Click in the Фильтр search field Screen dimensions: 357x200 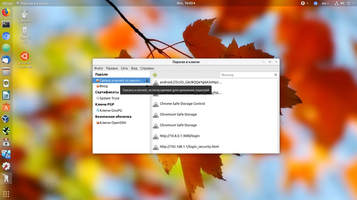pyautogui.click(x=246, y=75)
